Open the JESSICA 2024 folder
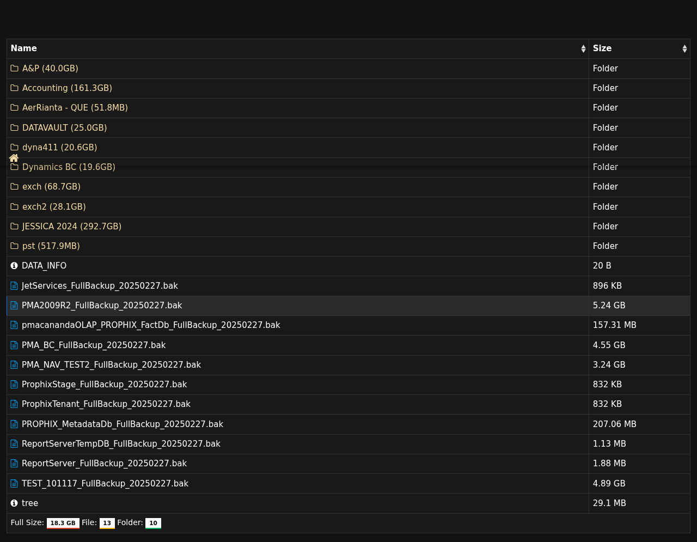This screenshot has width=697, height=542. (71, 227)
